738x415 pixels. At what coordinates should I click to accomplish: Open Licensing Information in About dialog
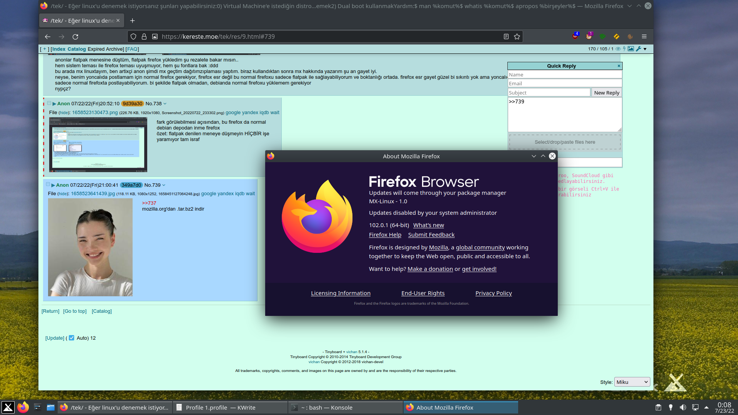point(341,293)
